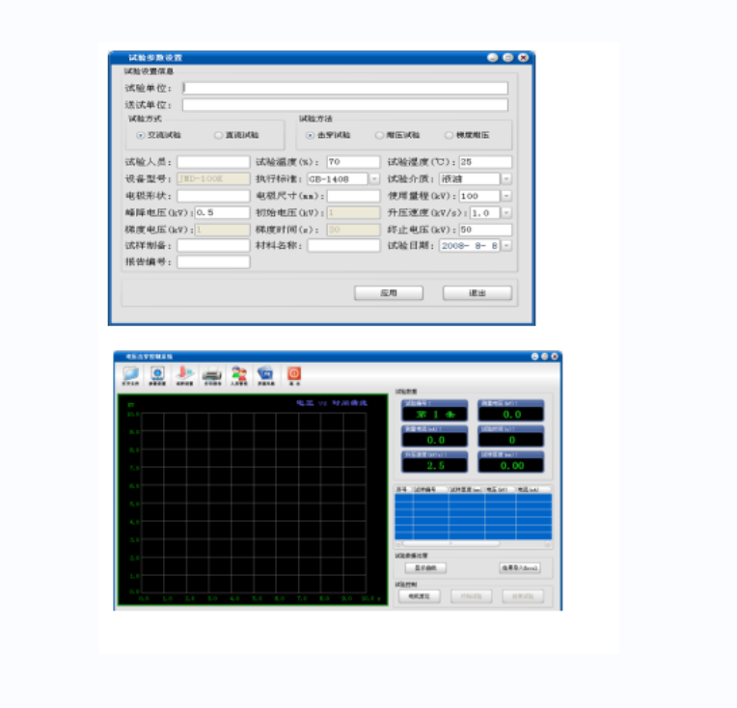Expand the 升压速度 (kV/s) dropdown
Viewport: 737px width, 708px height.
pyautogui.click(x=506, y=212)
